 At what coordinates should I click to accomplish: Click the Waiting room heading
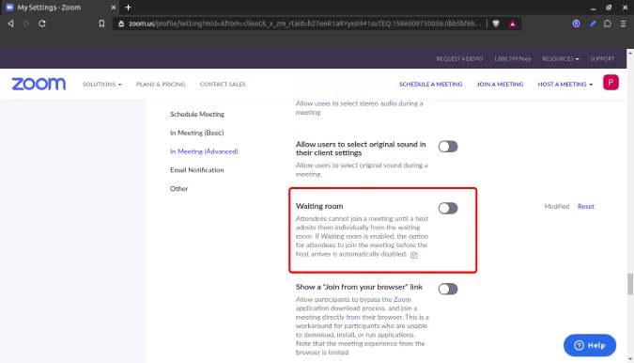click(319, 206)
